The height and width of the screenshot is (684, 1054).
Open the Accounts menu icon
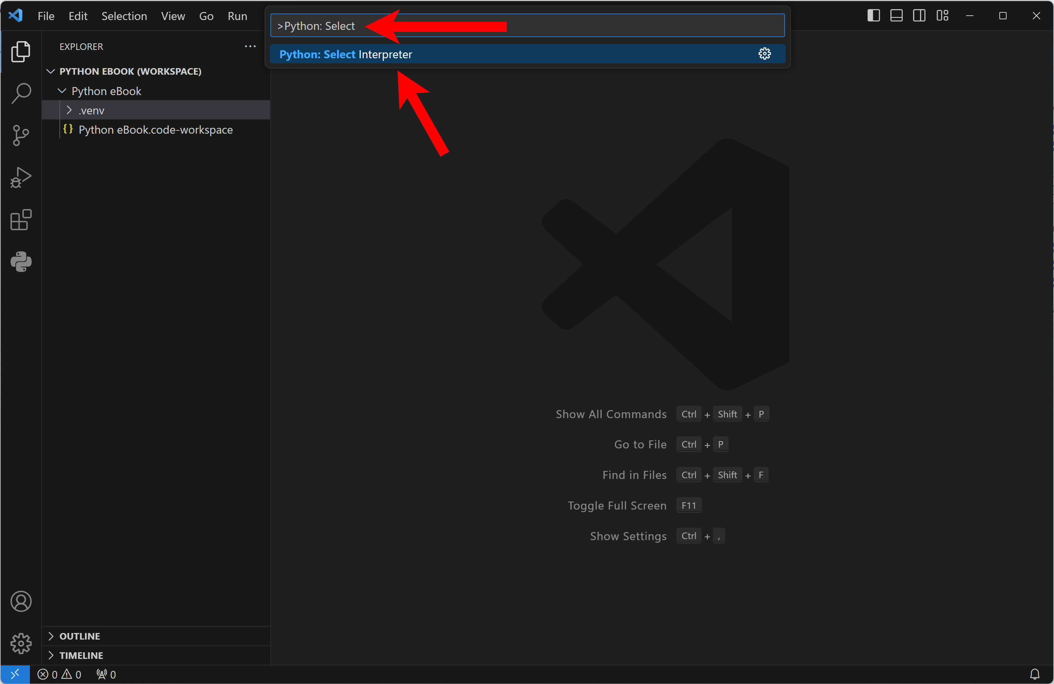click(x=21, y=601)
